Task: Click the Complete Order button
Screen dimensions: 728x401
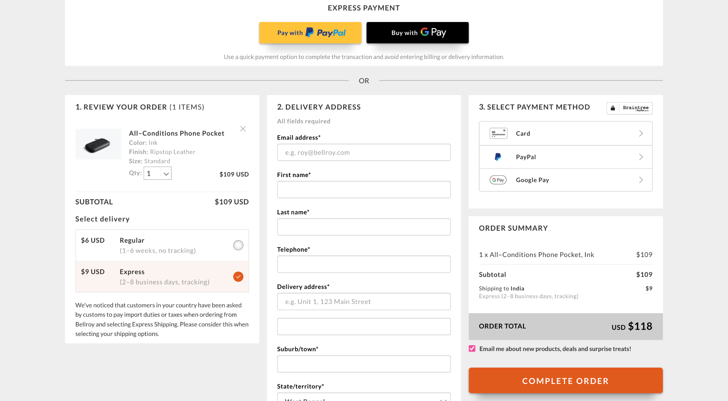Action: pos(566,380)
